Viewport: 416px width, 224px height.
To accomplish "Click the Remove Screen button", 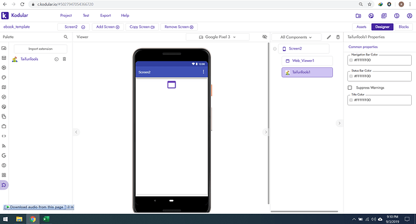I will 179,27.
